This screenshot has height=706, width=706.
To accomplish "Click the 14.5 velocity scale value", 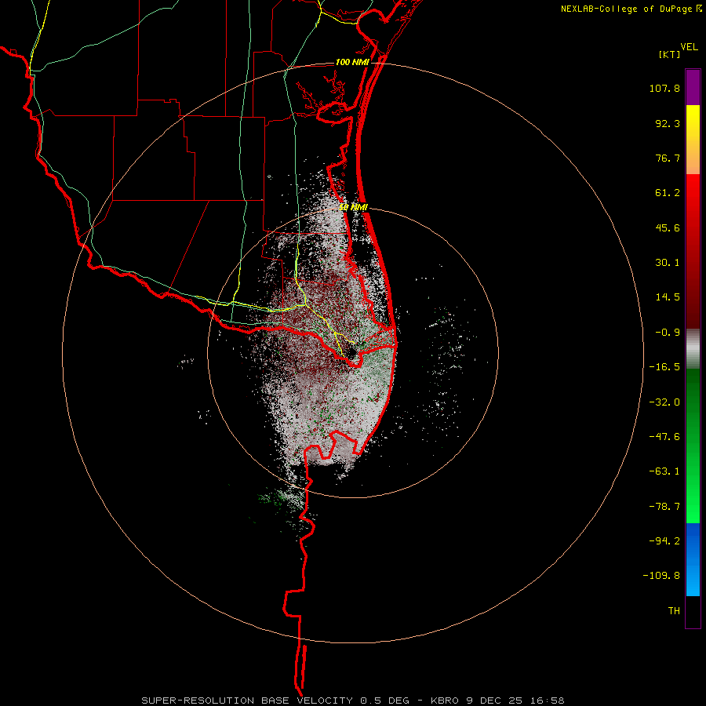I will (x=668, y=297).
